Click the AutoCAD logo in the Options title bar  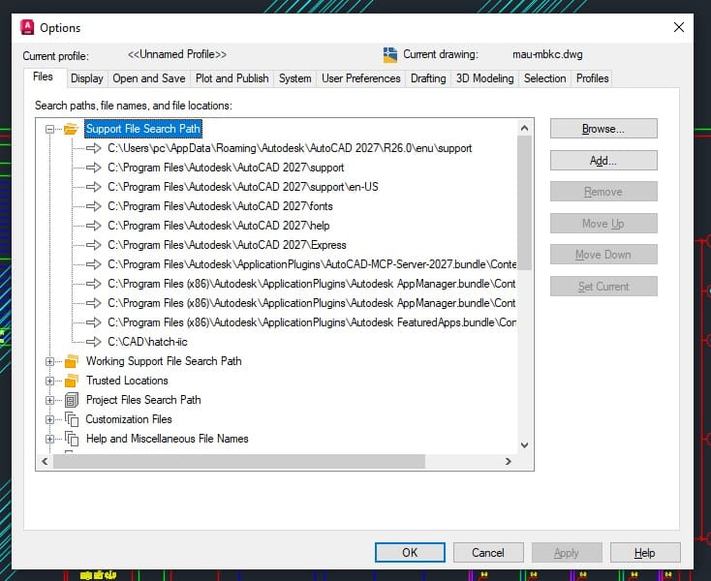[x=27, y=28]
